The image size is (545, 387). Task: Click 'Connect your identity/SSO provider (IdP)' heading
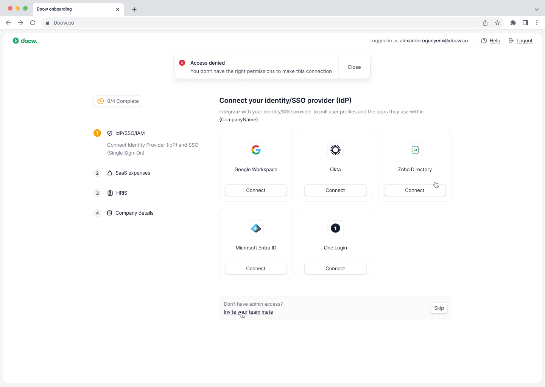tap(285, 101)
